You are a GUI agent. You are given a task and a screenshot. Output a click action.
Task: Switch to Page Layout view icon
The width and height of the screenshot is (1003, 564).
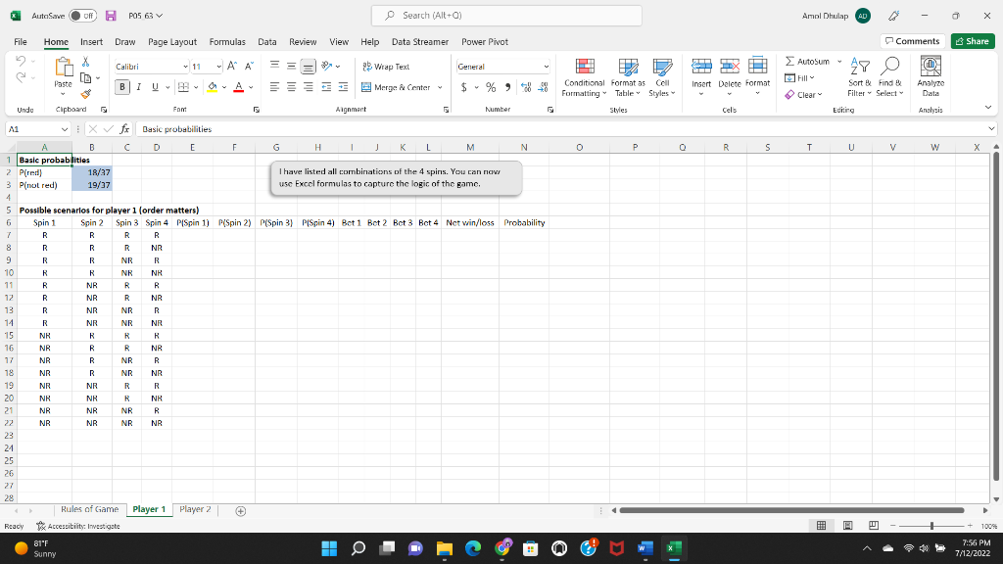[847, 526]
